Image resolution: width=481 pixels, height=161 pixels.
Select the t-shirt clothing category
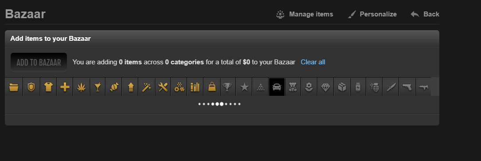pos(48,87)
